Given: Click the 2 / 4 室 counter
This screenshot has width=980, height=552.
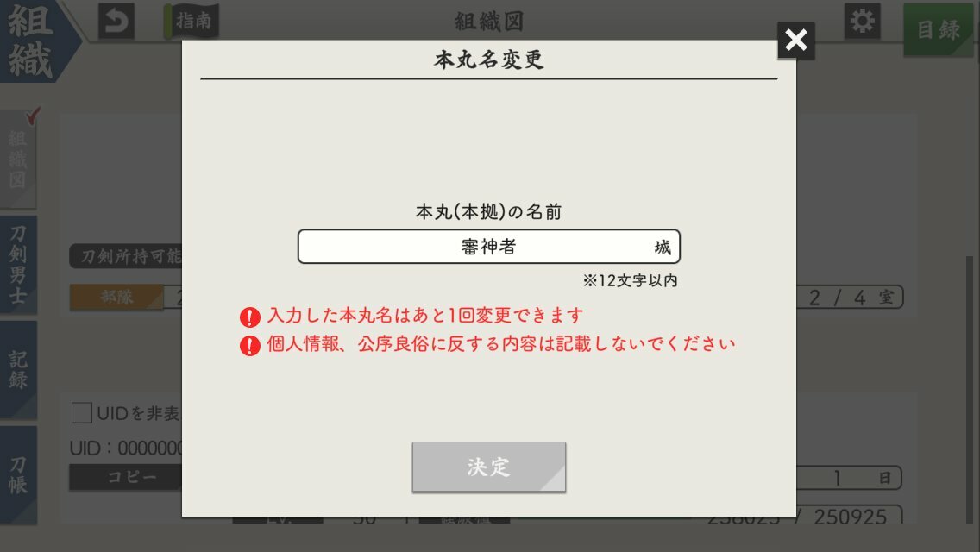Looking at the screenshot, I should [x=850, y=297].
